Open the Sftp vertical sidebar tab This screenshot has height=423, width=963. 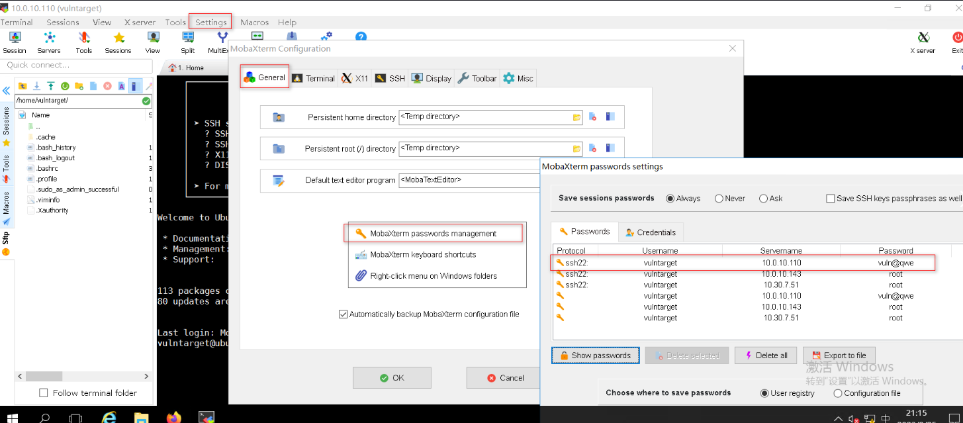click(x=6, y=243)
